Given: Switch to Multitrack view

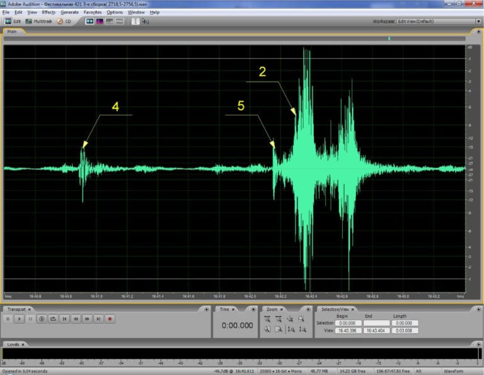Looking at the screenshot, I should click(38, 21).
